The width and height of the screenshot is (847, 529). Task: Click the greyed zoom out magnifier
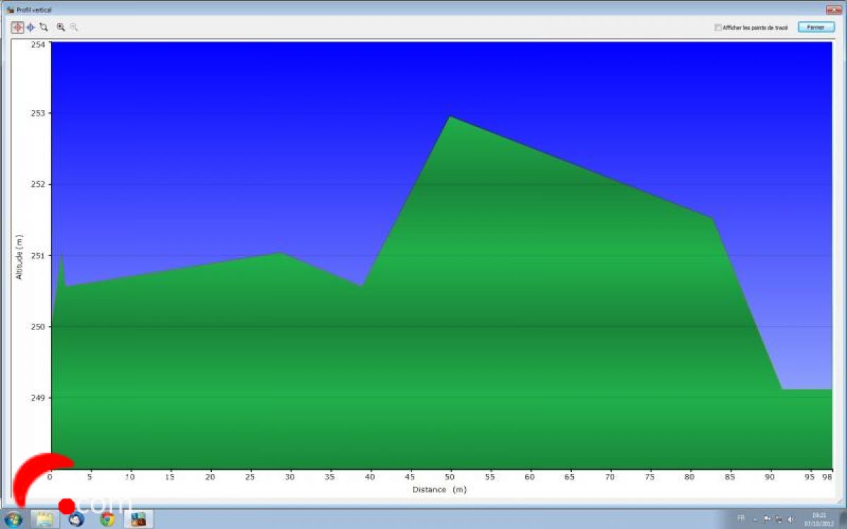(73, 27)
